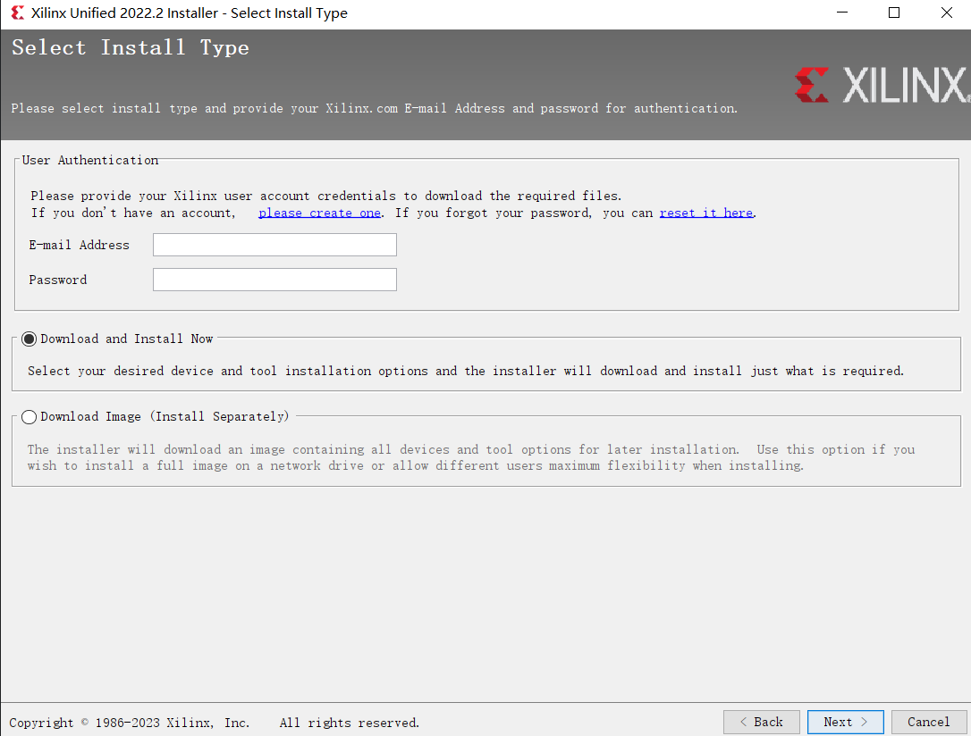Click the E-mail Address input field
The height and width of the screenshot is (736, 971).
pos(274,245)
